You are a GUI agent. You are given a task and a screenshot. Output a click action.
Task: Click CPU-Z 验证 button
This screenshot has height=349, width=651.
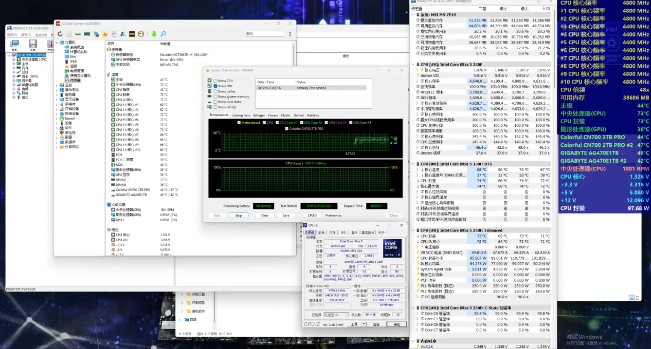coord(376,324)
